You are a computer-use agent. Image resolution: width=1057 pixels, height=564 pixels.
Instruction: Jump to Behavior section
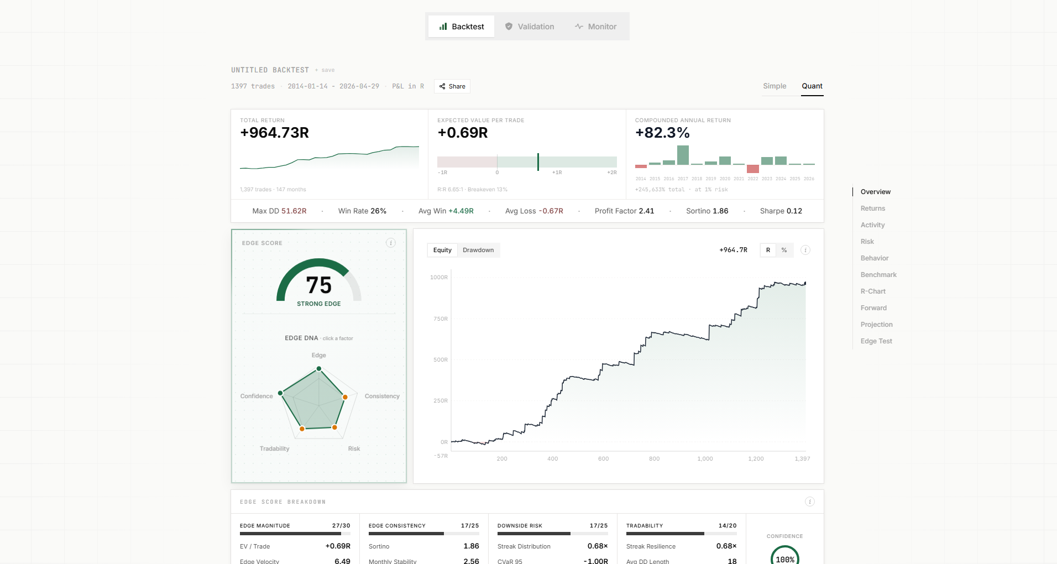875,258
